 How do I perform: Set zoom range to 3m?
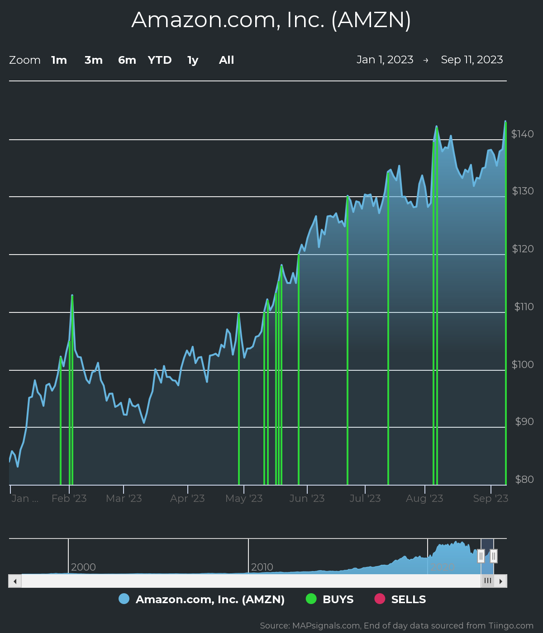pos(94,60)
